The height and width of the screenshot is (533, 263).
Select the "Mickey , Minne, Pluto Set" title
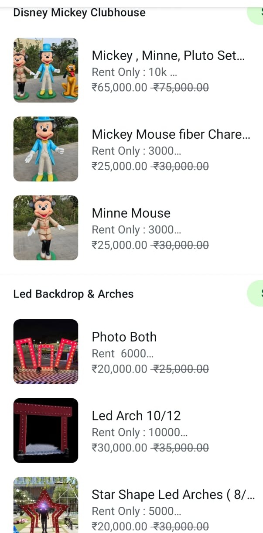pyautogui.click(x=168, y=56)
